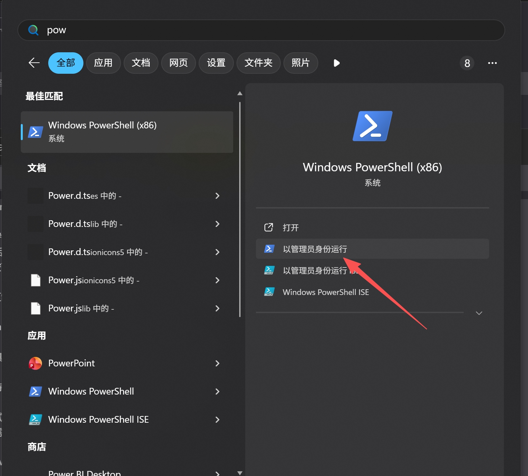Expand more actions with the down chevron
528x476 pixels.
(x=479, y=313)
